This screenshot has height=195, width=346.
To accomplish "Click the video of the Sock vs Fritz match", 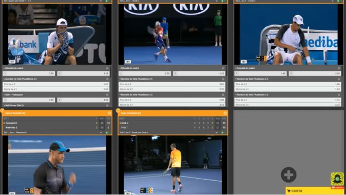I will 173,165.
